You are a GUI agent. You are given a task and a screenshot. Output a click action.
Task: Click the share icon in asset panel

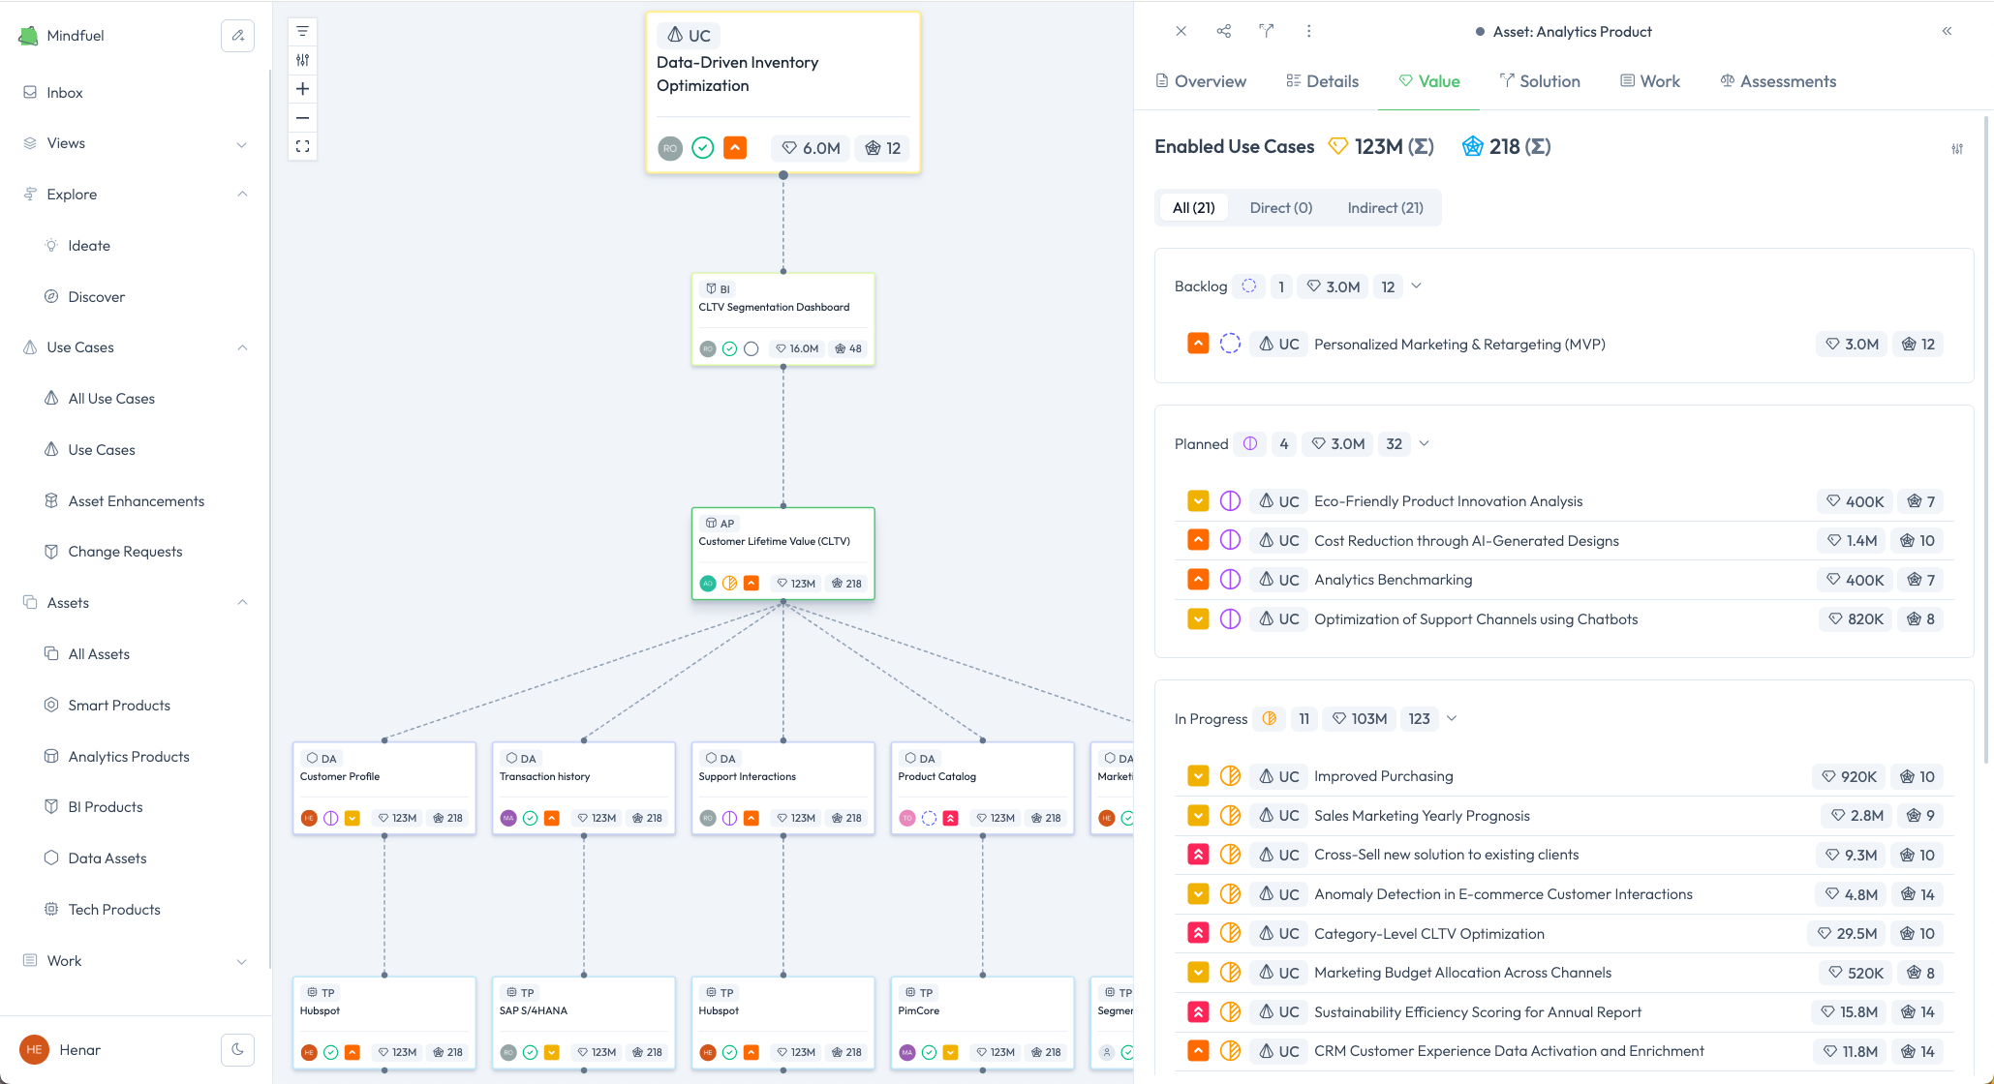[1223, 31]
